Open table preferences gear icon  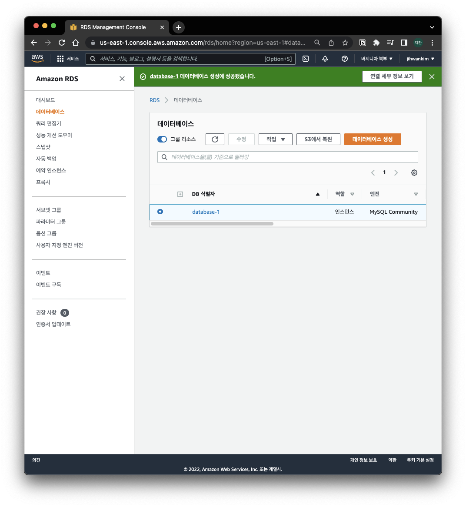(414, 172)
